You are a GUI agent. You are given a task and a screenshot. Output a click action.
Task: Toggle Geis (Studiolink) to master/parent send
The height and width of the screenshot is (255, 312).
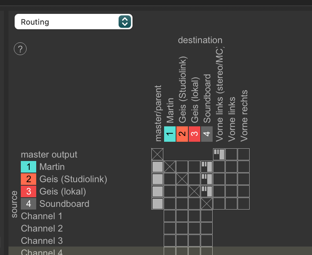click(157, 179)
